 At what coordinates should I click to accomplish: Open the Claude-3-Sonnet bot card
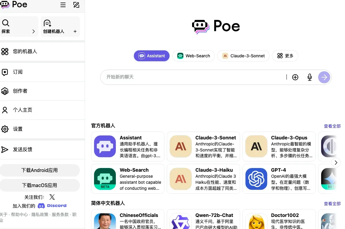tap(203, 146)
